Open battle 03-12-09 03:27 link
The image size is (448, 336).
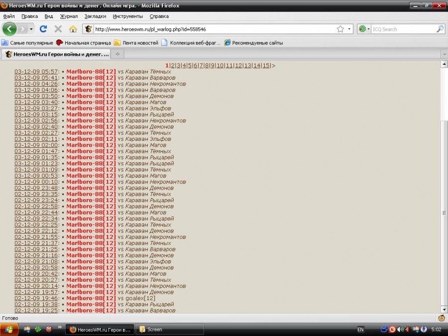pyautogui.click(x=36, y=109)
